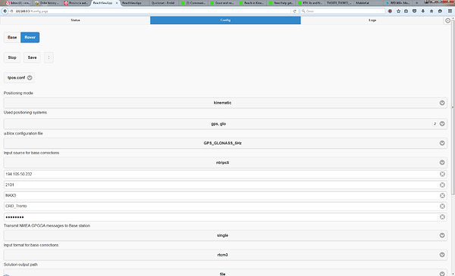This screenshot has height=276, width=455.
Task: Expand the NMEA GPGGA single dropdown
Action: (225, 235)
